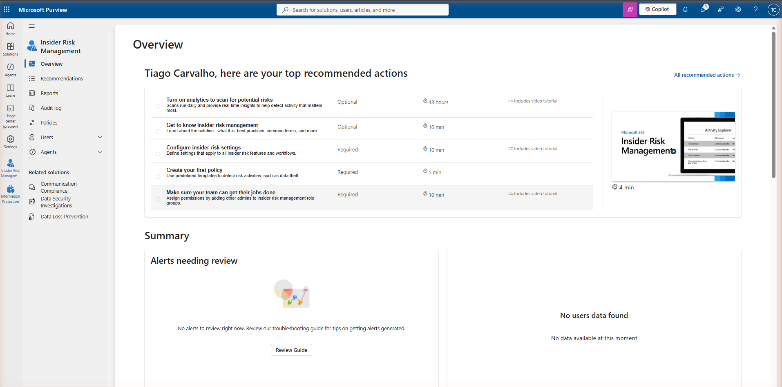Mark Configure insider risk settings as done

(x=158, y=154)
